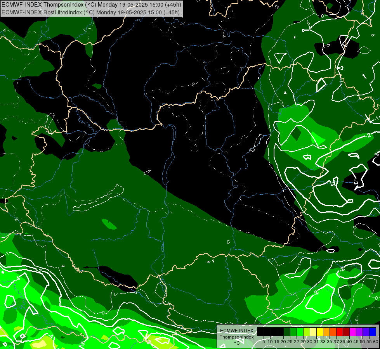
Task: Click the BestLiftedIndex title line at top
Action: point(91,12)
